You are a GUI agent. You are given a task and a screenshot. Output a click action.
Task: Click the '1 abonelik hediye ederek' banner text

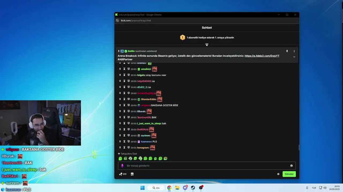(210, 38)
